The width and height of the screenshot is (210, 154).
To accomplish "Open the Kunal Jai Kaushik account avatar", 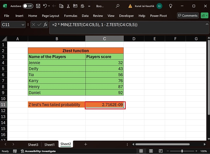I will click(x=159, y=6).
